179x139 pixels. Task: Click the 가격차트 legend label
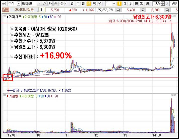coord(14,17)
